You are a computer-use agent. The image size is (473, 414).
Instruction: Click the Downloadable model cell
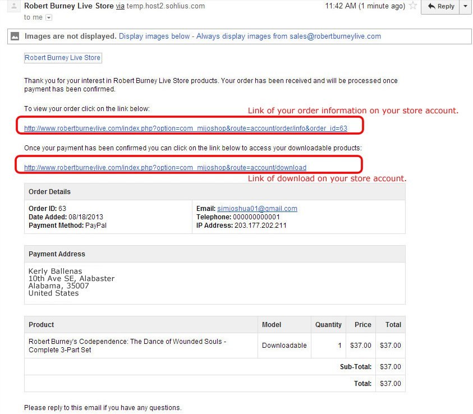point(284,345)
